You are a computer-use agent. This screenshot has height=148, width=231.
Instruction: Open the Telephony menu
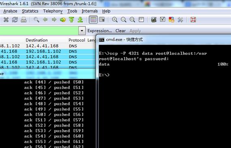coord(53,11)
